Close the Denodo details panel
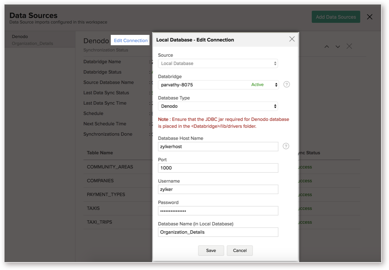 pyautogui.click(x=349, y=46)
